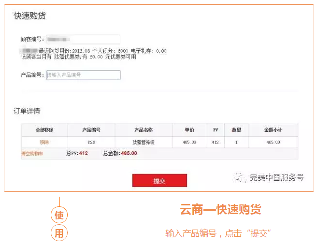Viewport: 317px width, 246px height.
Task: Select the 金额小计 column header
Action: [273, 130]
